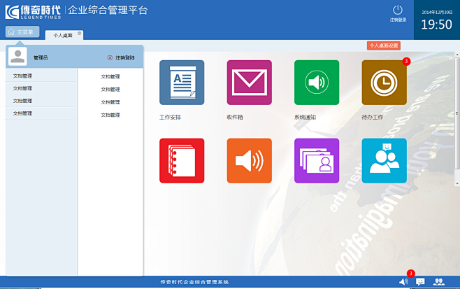Click the power icon for 注销登录
460x289 pixels.
pos(398,10)
